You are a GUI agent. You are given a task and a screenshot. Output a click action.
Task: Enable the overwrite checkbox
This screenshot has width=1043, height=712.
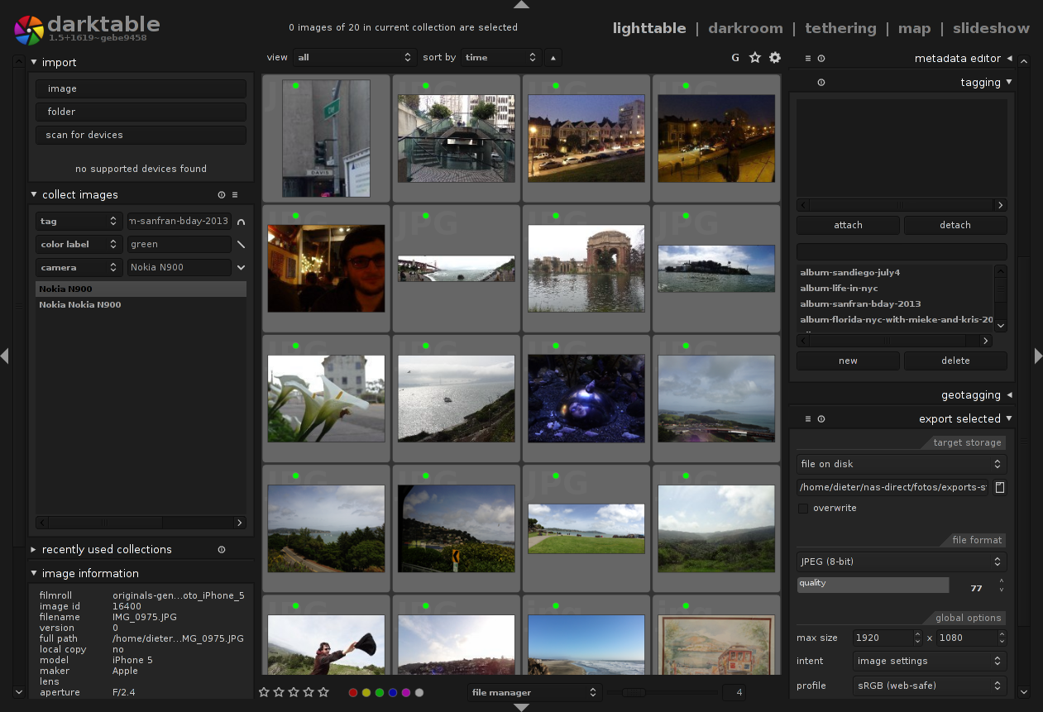coord(803,509)
